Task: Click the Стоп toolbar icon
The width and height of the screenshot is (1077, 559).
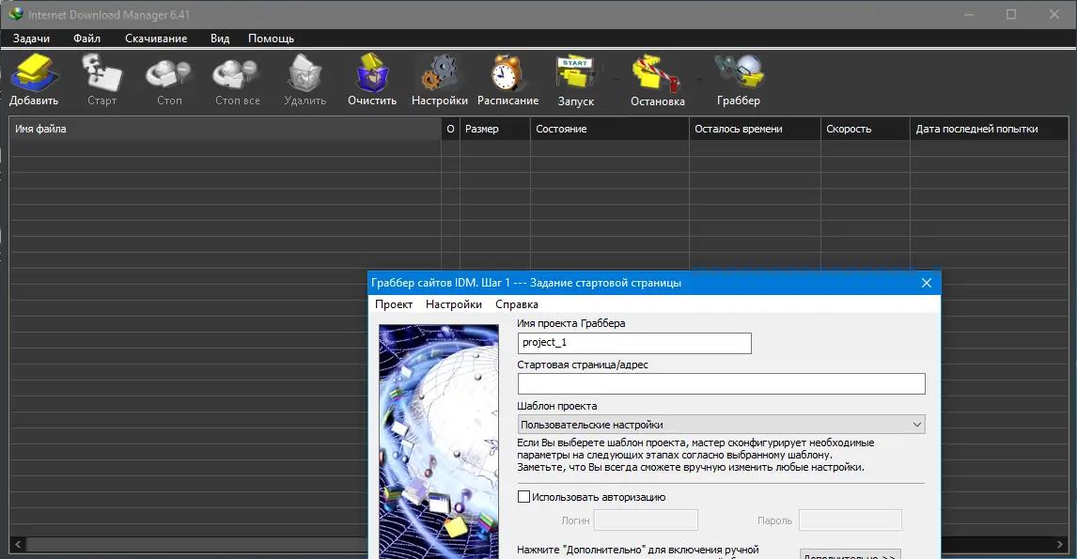Action: tap(167, 77)
